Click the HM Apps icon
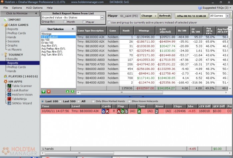The height and width of the screenshot is (158, 233). 6,81
